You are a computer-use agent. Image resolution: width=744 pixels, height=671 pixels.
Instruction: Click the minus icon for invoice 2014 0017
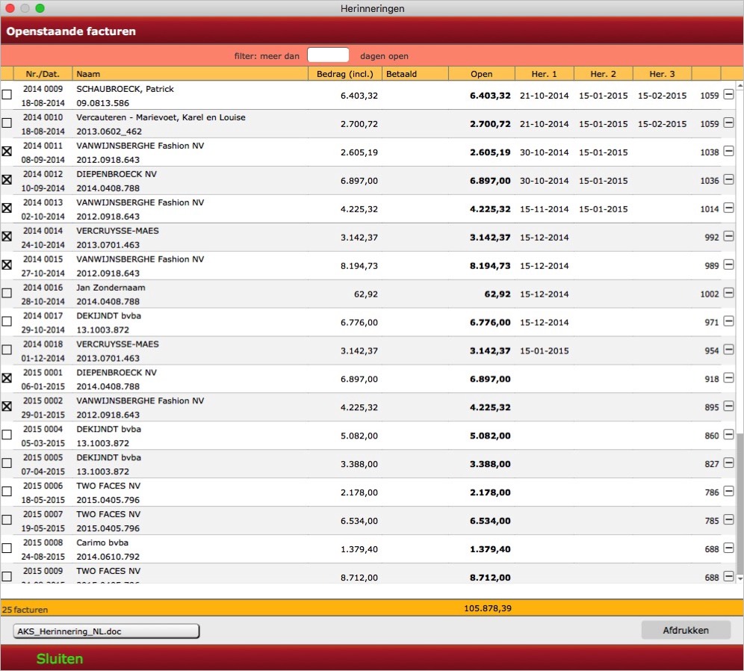click(728, 322)
